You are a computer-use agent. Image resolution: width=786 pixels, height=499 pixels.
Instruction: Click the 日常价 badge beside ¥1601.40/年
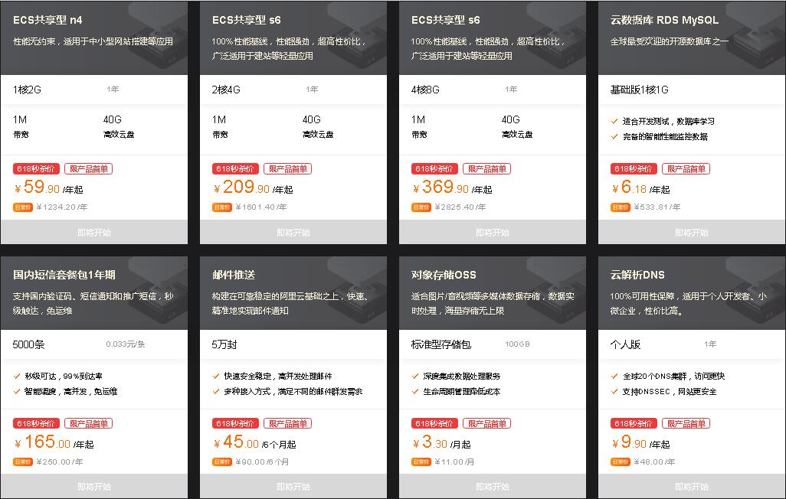(221, 207)
